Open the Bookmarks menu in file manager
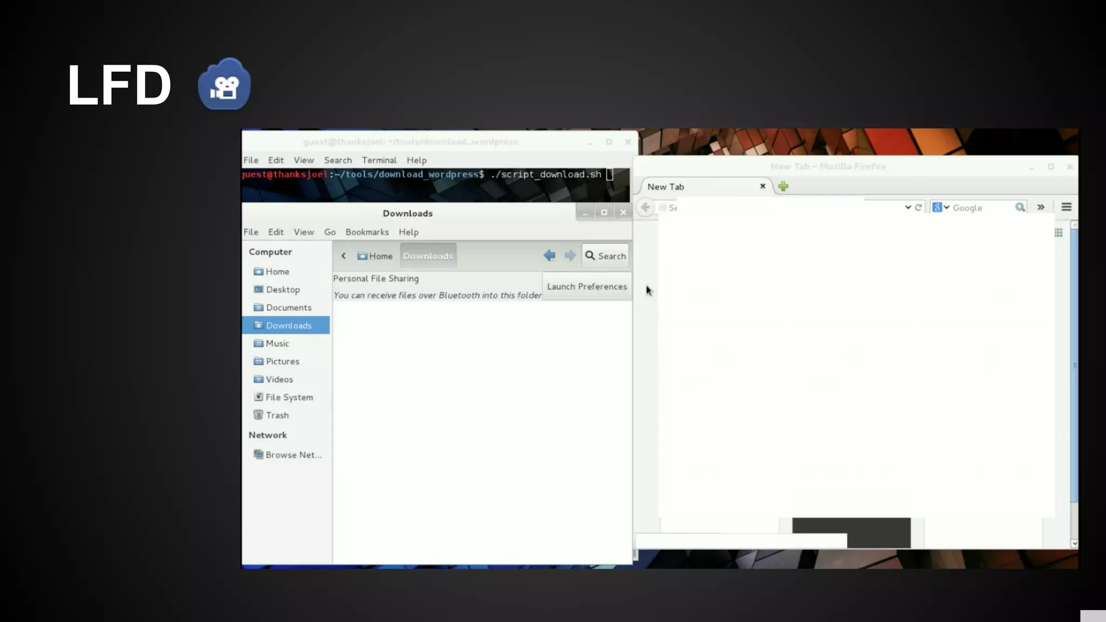 coord(367,232)
